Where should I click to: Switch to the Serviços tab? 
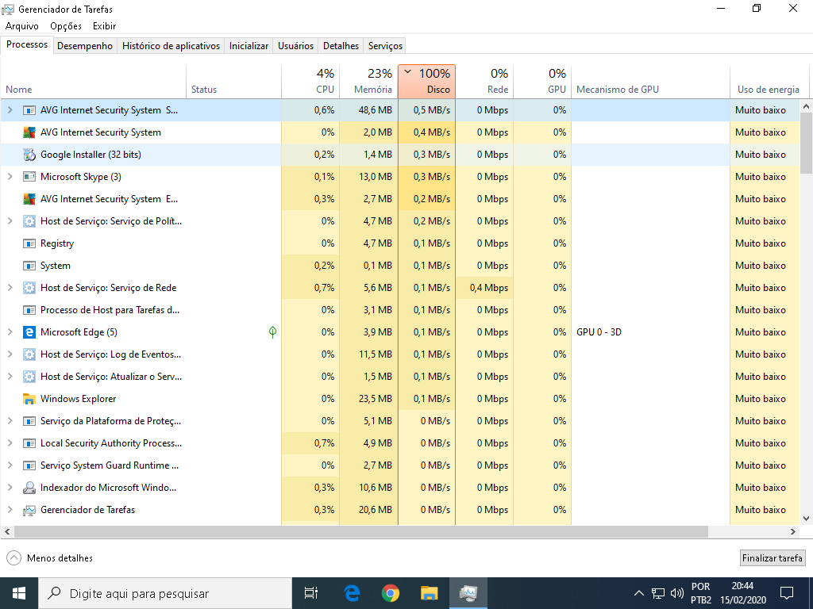[x=385, y=45]
